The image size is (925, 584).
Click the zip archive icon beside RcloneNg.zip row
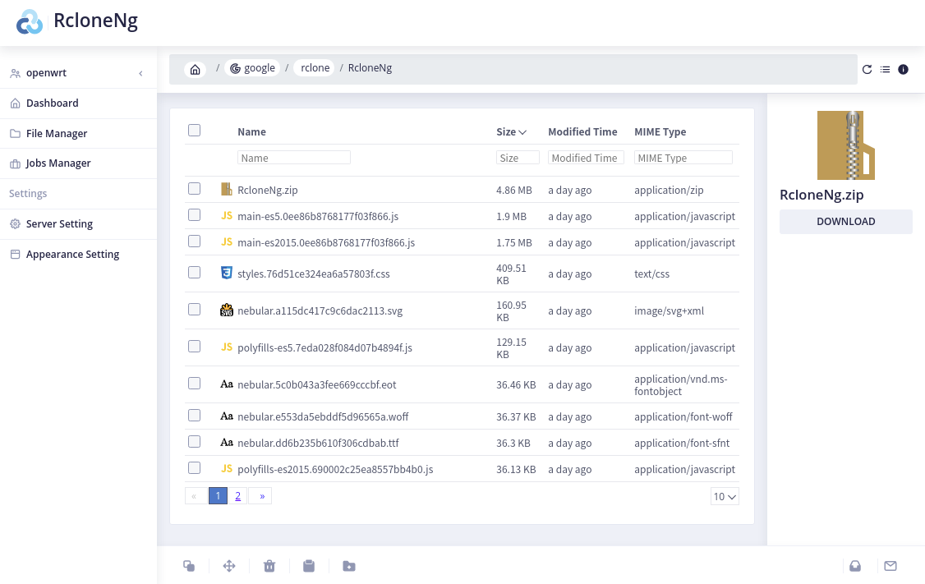click(227, 190)
